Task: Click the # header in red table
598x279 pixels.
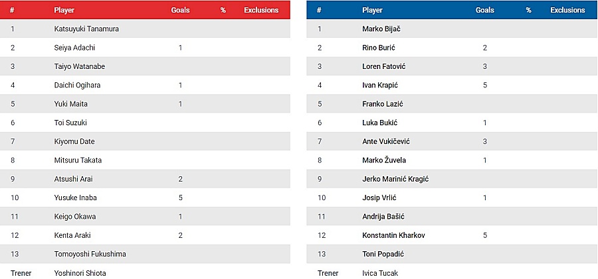Action: (x=12, y=11)
